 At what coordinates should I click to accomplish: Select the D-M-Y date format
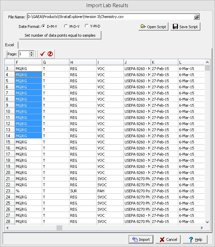pos(44,26)
